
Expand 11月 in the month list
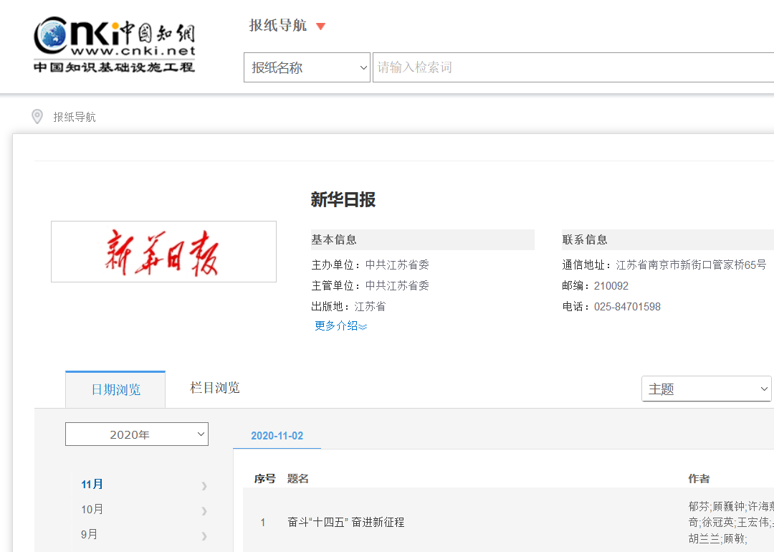(92, 485)
